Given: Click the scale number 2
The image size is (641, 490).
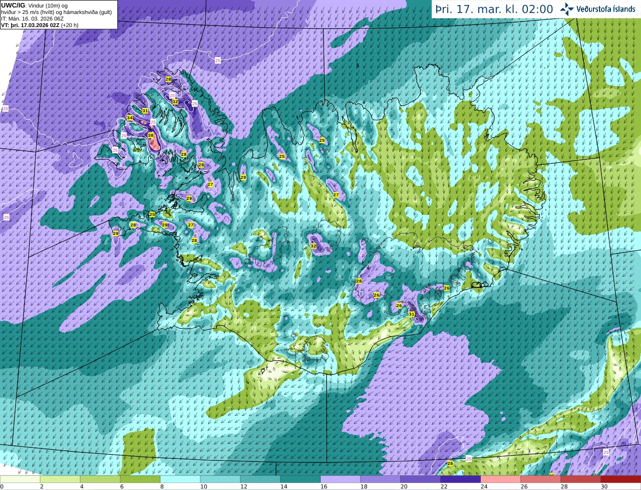Looking at the screenshot, I should pyautogui.click(x=42, y=486).
